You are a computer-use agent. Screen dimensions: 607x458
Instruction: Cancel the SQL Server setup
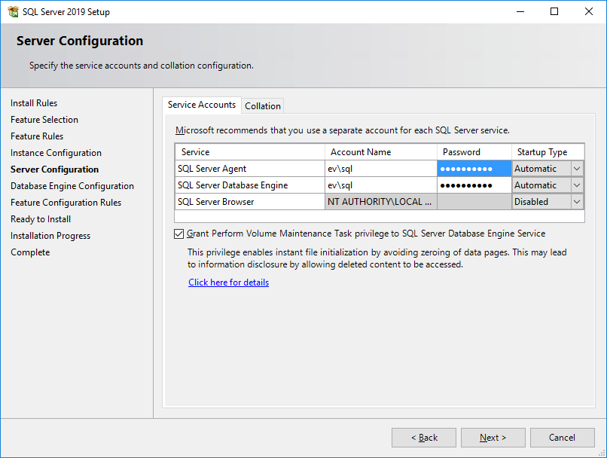tap(563, 437)
